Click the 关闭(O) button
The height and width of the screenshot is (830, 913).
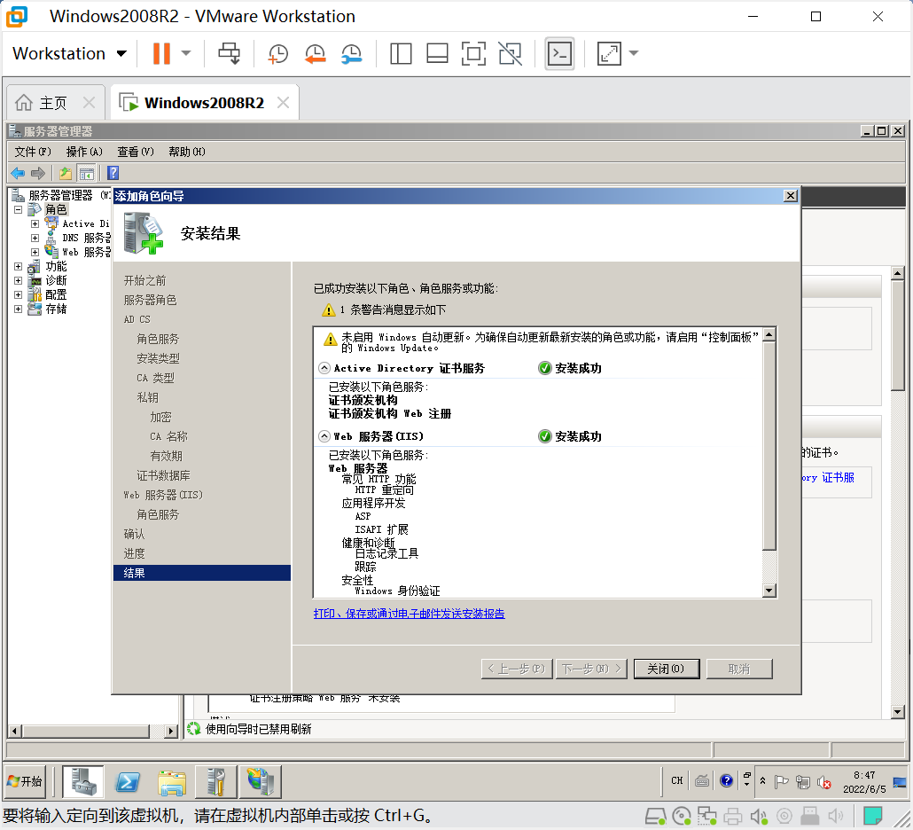click(666, 669)
